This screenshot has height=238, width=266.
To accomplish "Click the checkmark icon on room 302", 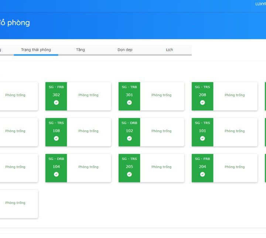I will point(56,103).
